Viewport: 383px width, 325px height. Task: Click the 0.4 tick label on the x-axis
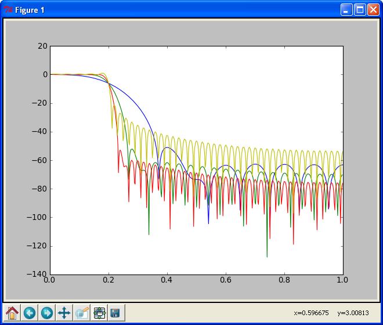click(x=167, y=280)
